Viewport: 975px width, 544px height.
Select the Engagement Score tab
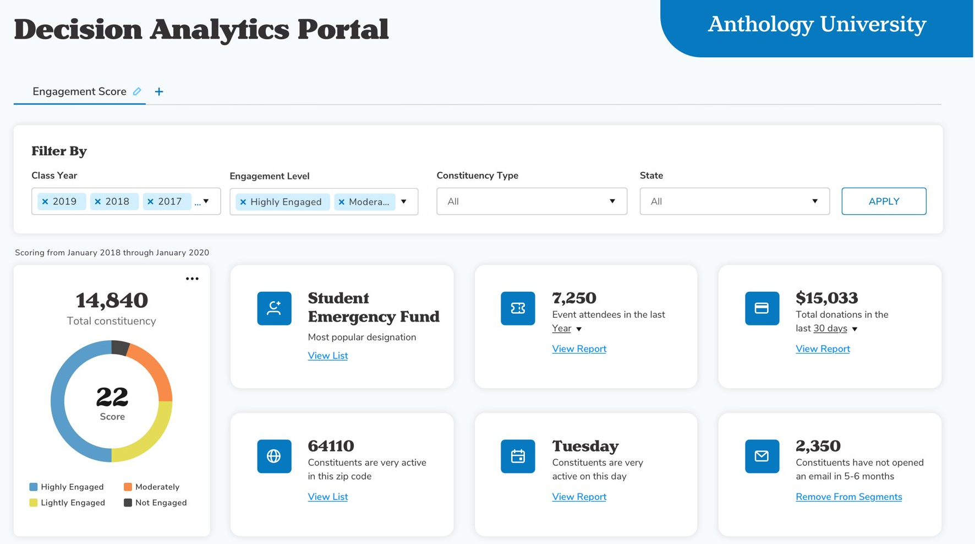(79, 91)
